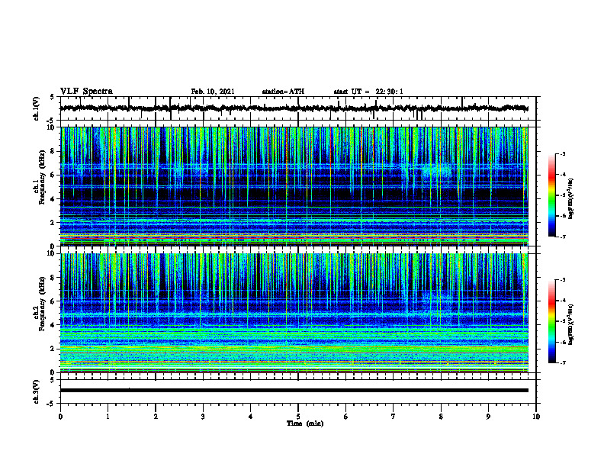
Task: Click time axis tick label '9'
Action: tap(488, 417)
